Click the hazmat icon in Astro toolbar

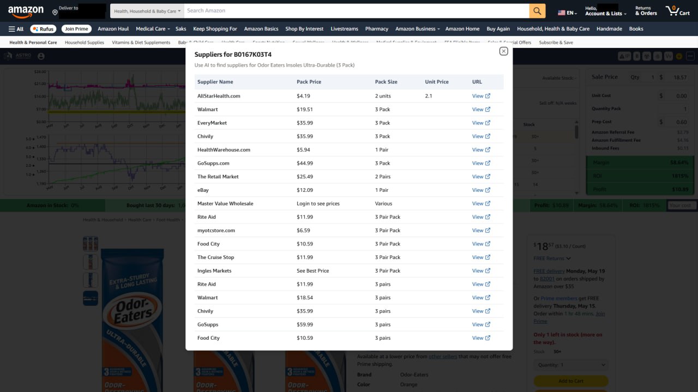click(x=647, y=56)
